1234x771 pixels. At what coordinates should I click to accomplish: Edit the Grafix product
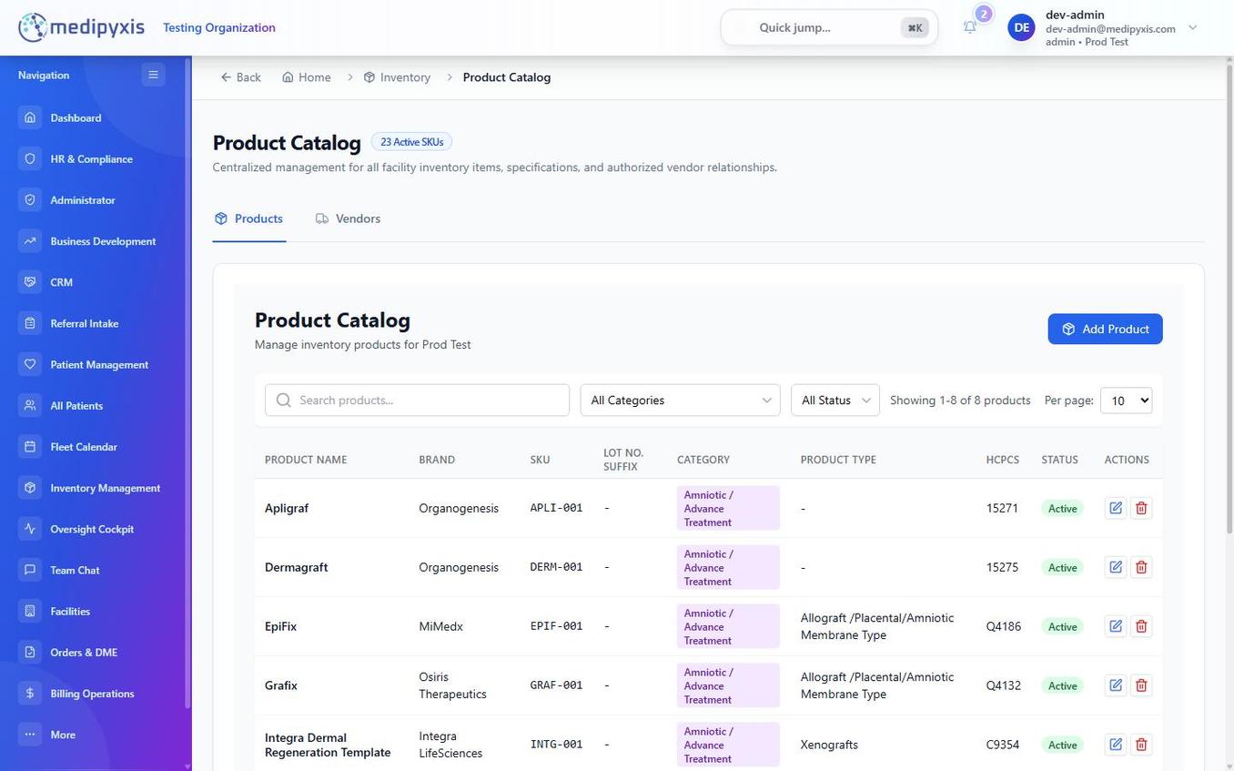point(1116,685)
